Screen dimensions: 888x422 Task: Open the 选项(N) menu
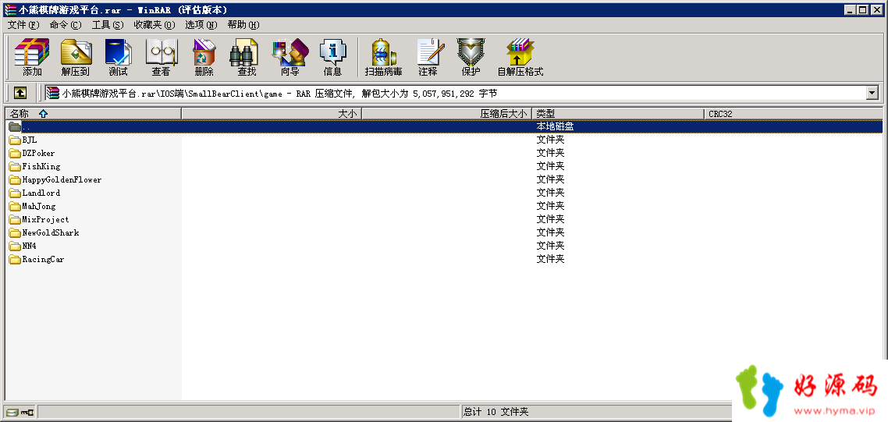coord(201,25)
